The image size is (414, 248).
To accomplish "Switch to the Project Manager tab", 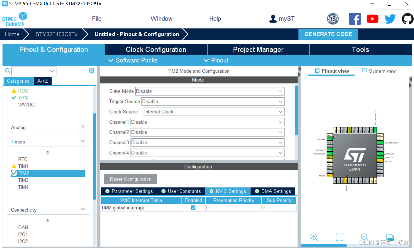I will (x=258, y=50).
